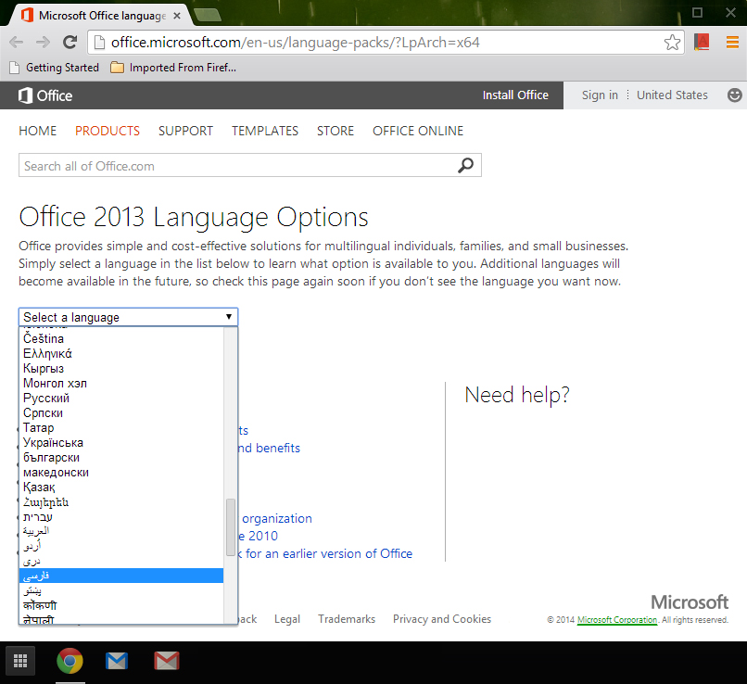Click the Sign in link

(x=600, y=95)
